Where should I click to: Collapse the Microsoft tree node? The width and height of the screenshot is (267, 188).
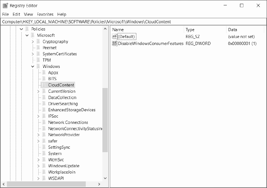27,35
